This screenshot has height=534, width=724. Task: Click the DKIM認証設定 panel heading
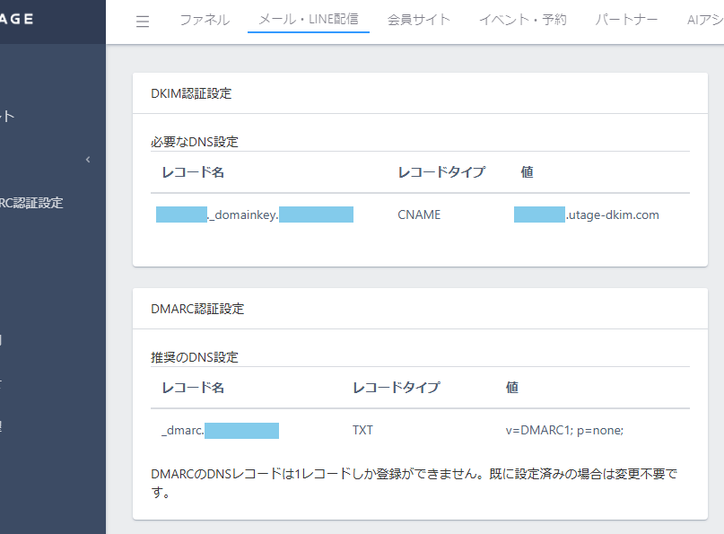click(x=191, y=93)
